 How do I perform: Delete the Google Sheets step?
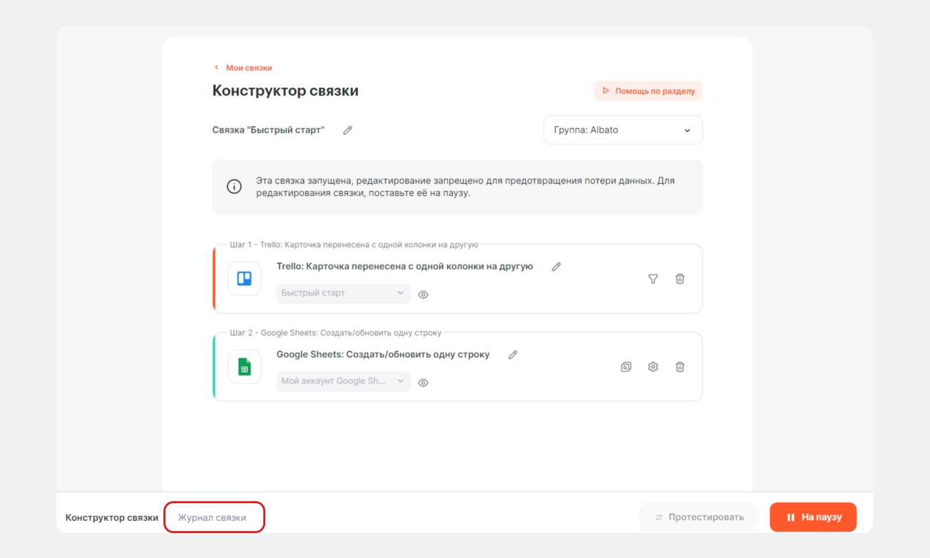[679, 367]
